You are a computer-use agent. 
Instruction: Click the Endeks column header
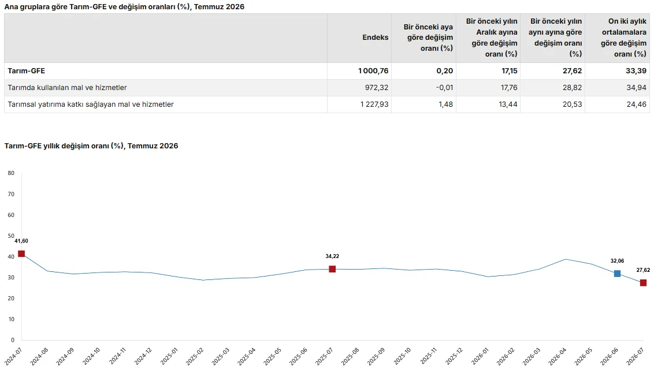coord(376,38)
